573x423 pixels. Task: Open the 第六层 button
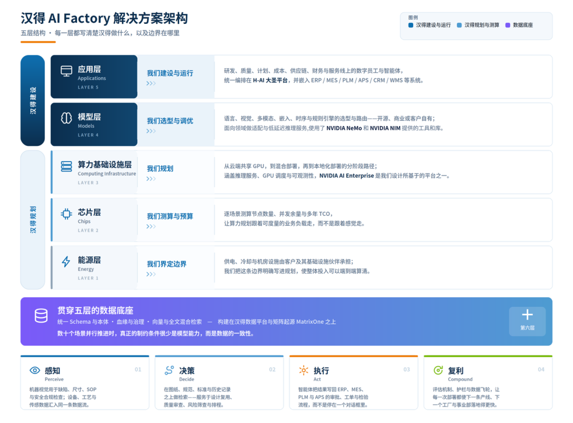[527, 321]
